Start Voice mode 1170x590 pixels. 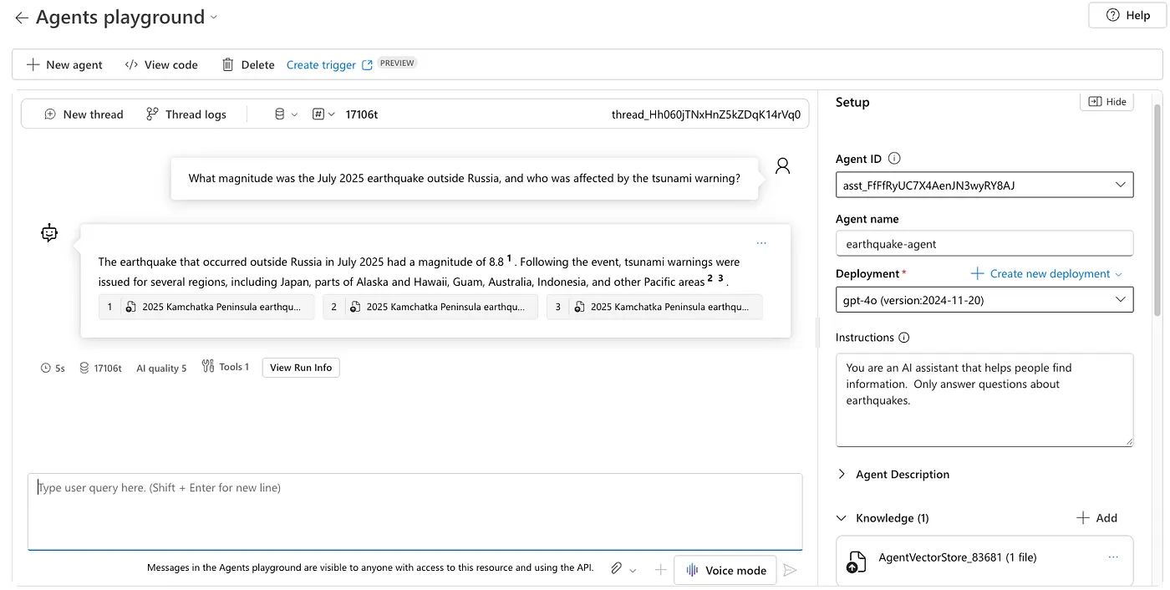[725, 570]
